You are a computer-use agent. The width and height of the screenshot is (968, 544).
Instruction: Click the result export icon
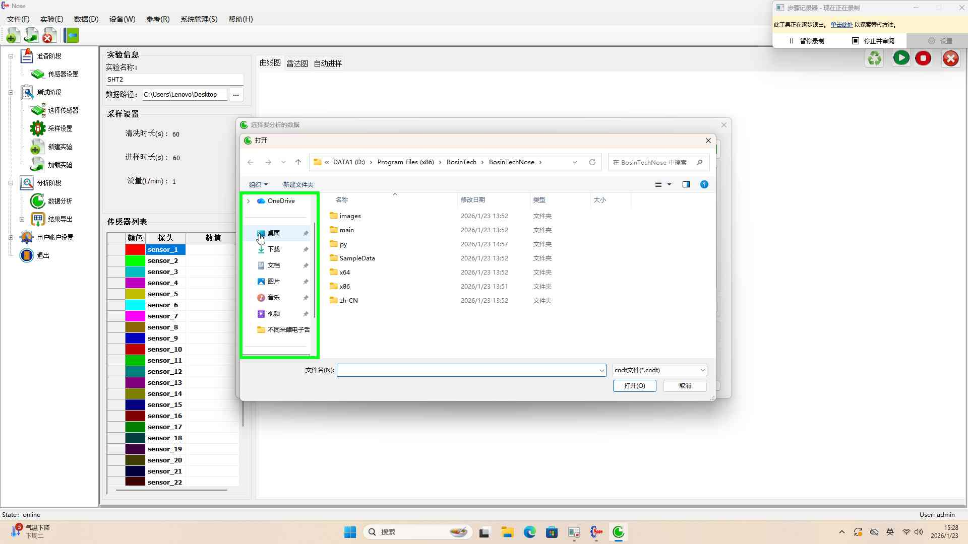pos(38,219)
